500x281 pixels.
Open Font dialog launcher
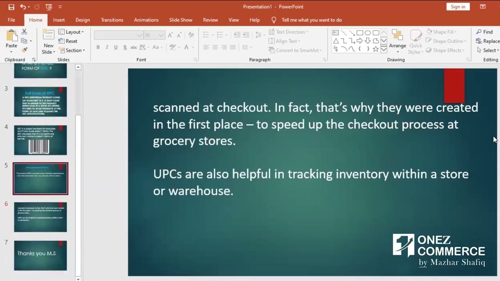(x=195, y=60)
